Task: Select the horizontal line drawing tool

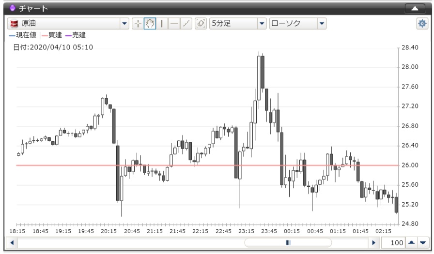Action: pos(174,24)
